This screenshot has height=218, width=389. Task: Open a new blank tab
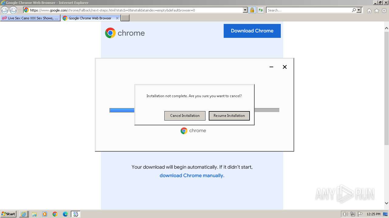coord(125,18)
